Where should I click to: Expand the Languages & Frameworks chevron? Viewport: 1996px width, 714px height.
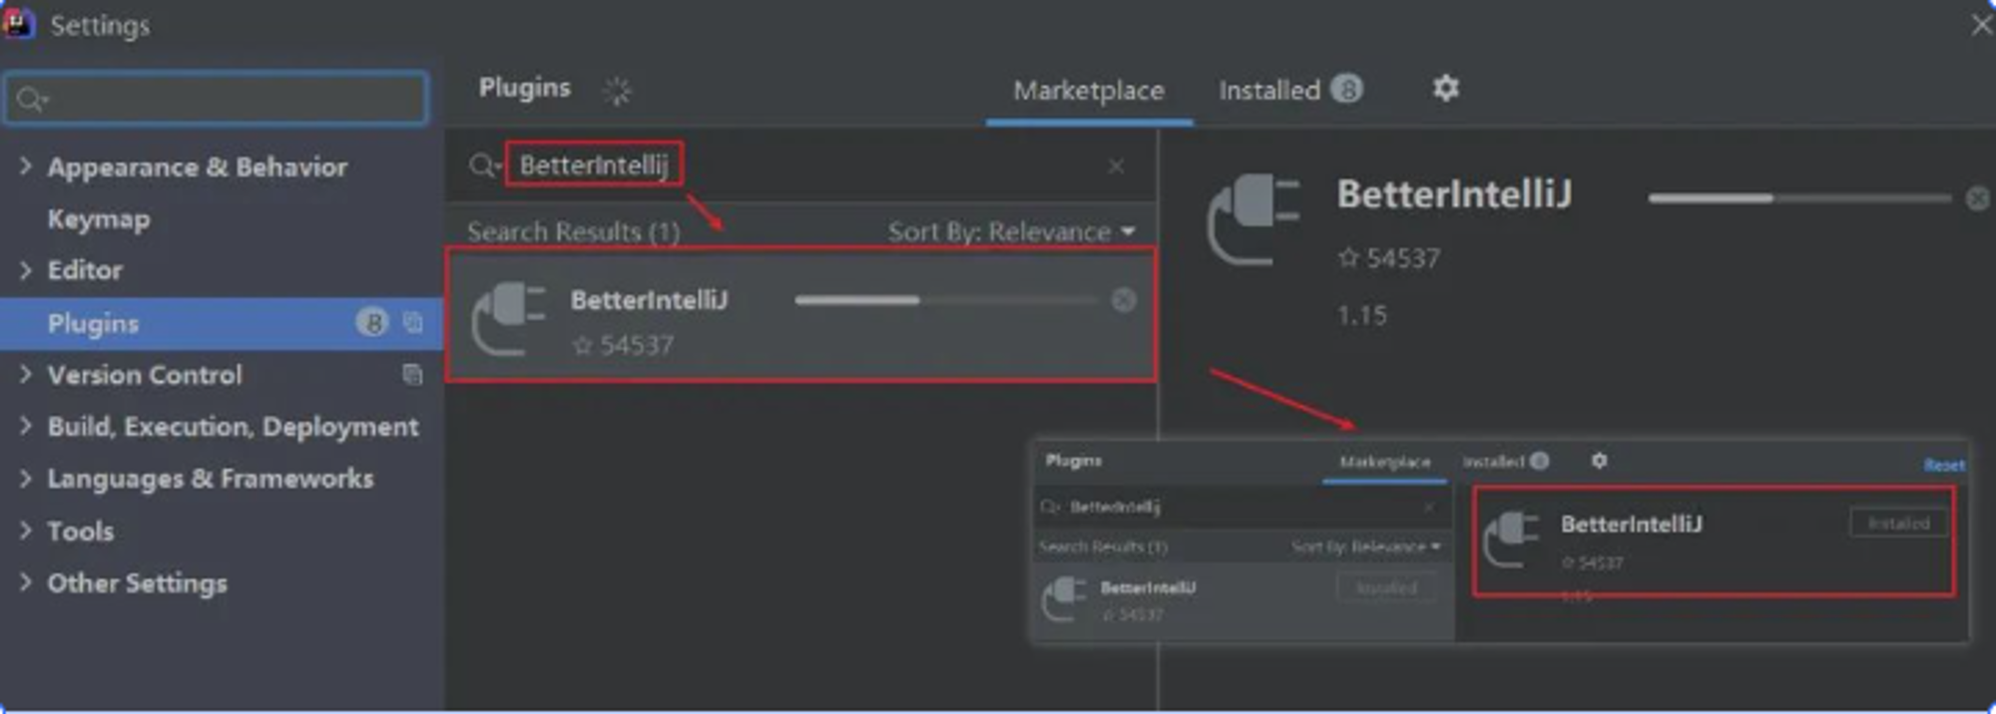click(25, 478)
